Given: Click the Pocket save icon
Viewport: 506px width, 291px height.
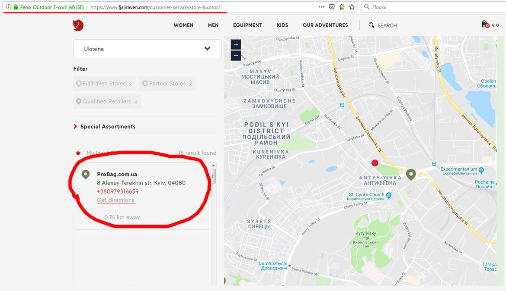Looking at the screenshot, I should coord(331,7).
